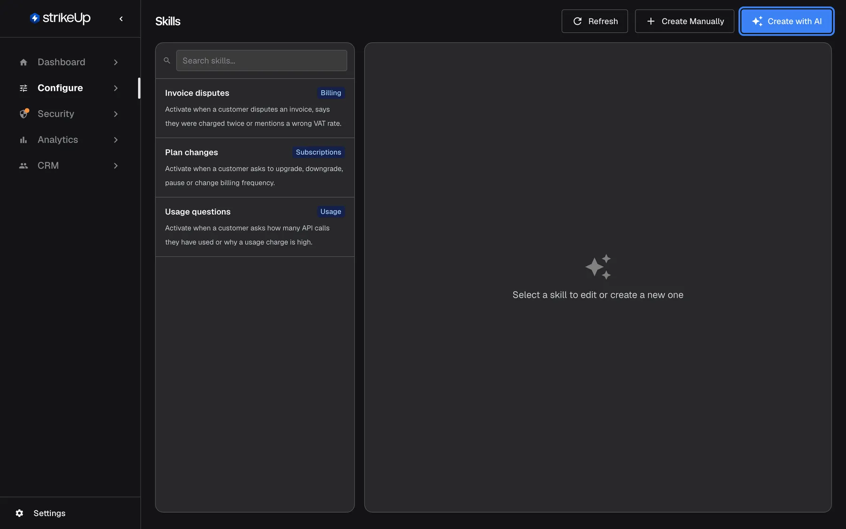The width and height of the screenshot is (846, 529).
Task: Click the Subscriptions tag badge
Action: pos(319,152)
